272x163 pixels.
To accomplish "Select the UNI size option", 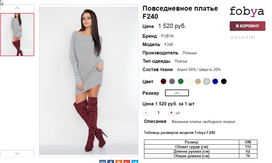I will 177,93.
